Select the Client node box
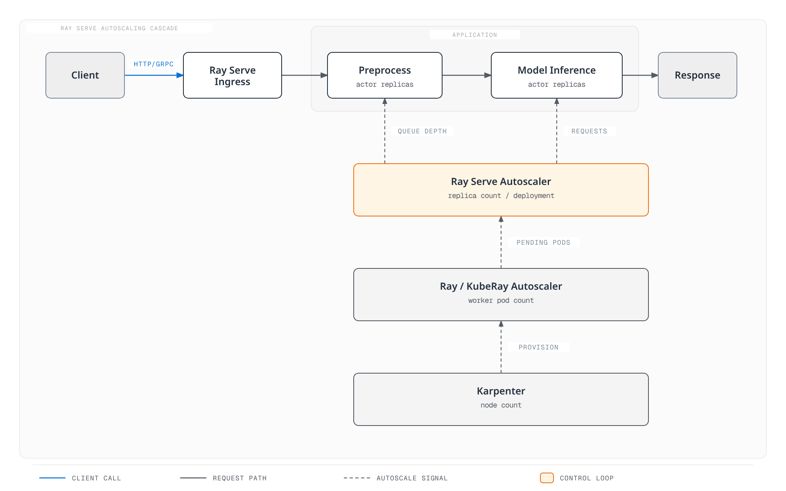The width and height of the screenshot is (786, 491). pyautogui.click(x=85, y=75)
